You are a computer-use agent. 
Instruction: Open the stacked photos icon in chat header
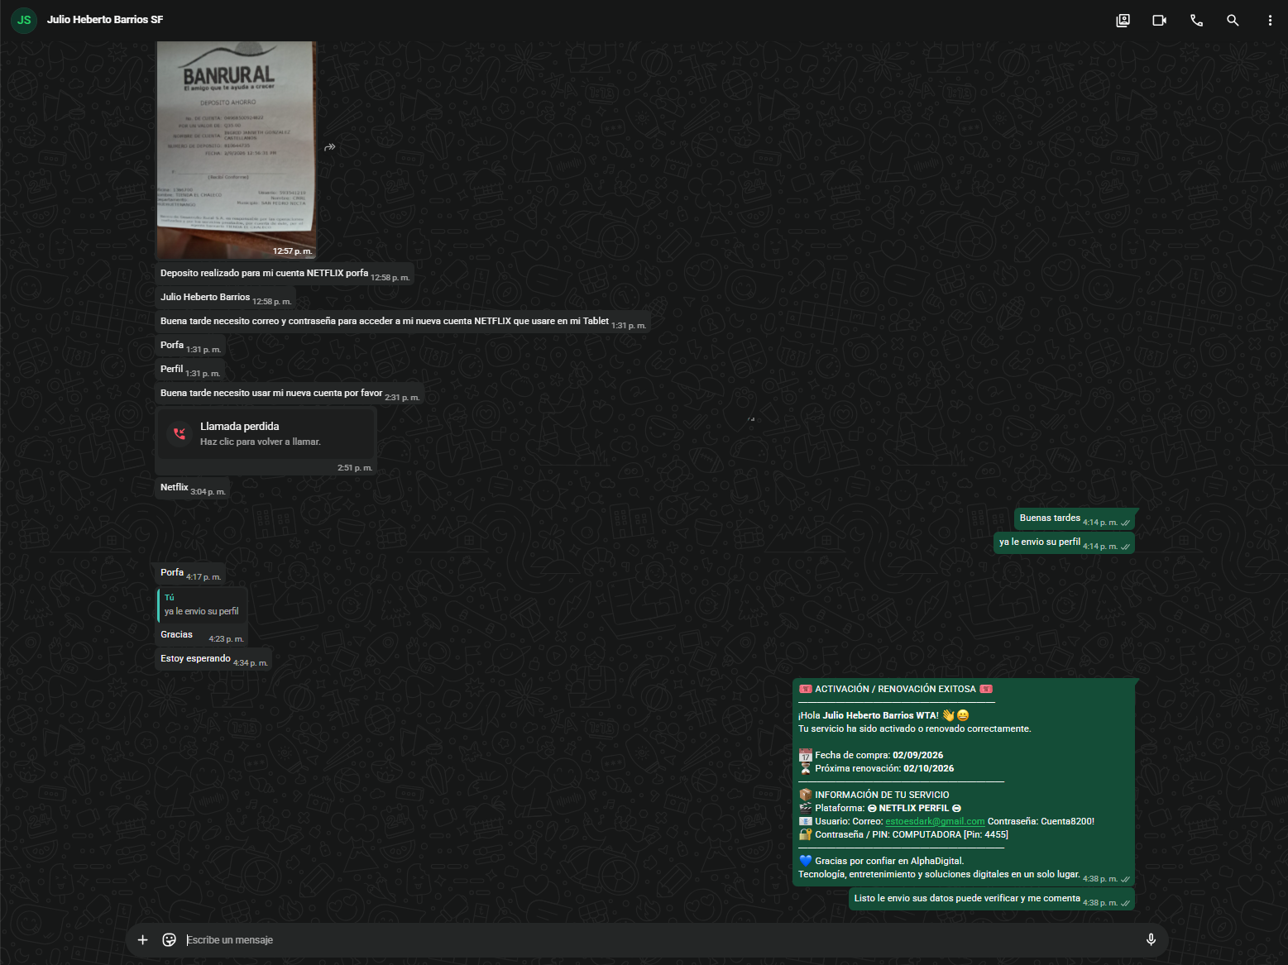point(1123,21)
